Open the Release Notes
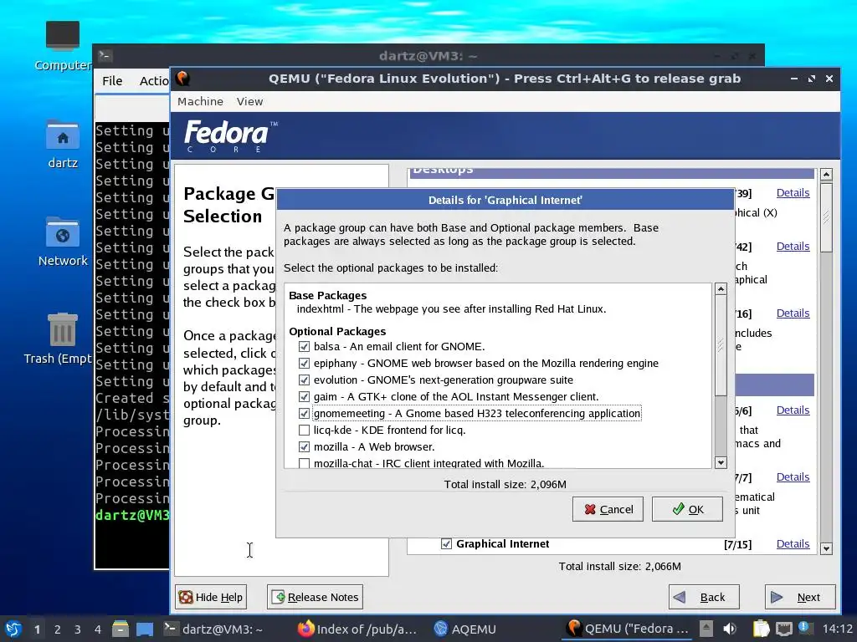The height and width of the screenshot is (642, 857). click(315, 597)
